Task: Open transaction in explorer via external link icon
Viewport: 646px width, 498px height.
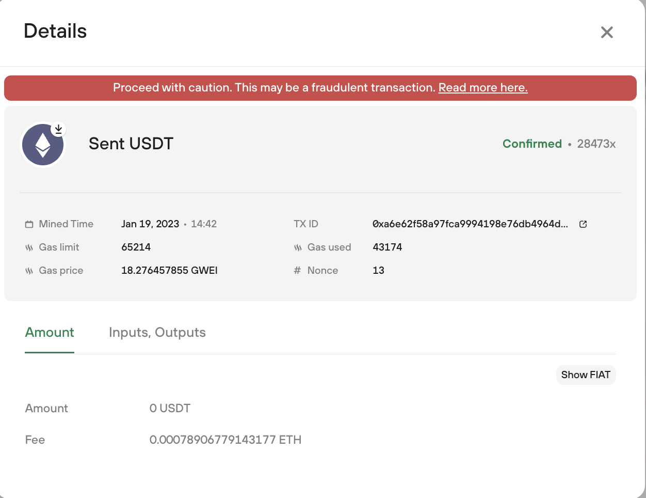Action: (x=583, y=224)
